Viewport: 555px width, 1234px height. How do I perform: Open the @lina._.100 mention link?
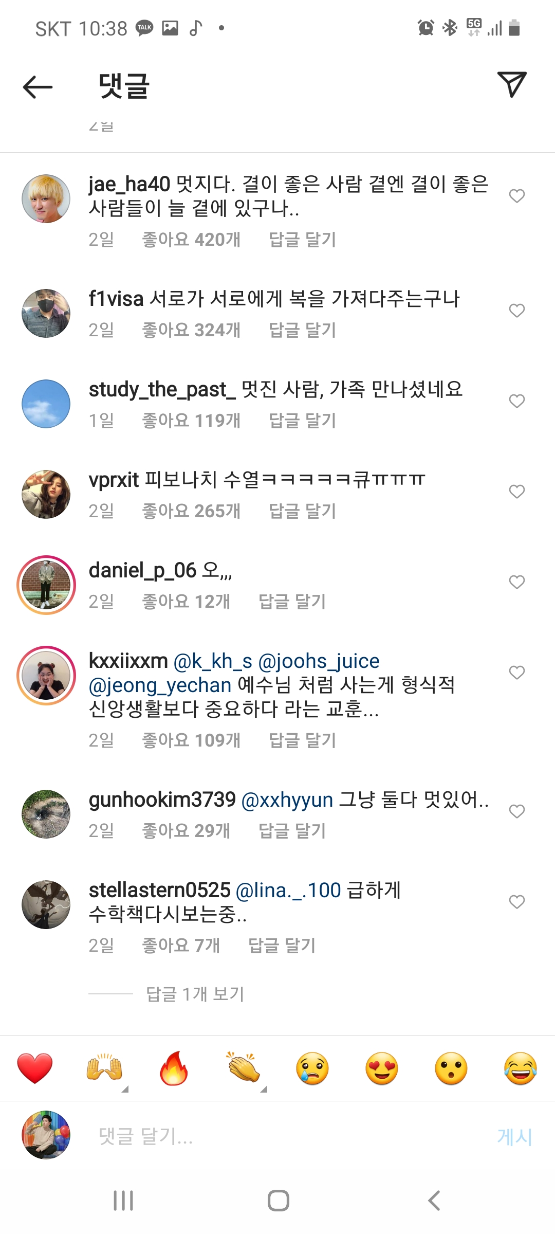click(288, 891)
